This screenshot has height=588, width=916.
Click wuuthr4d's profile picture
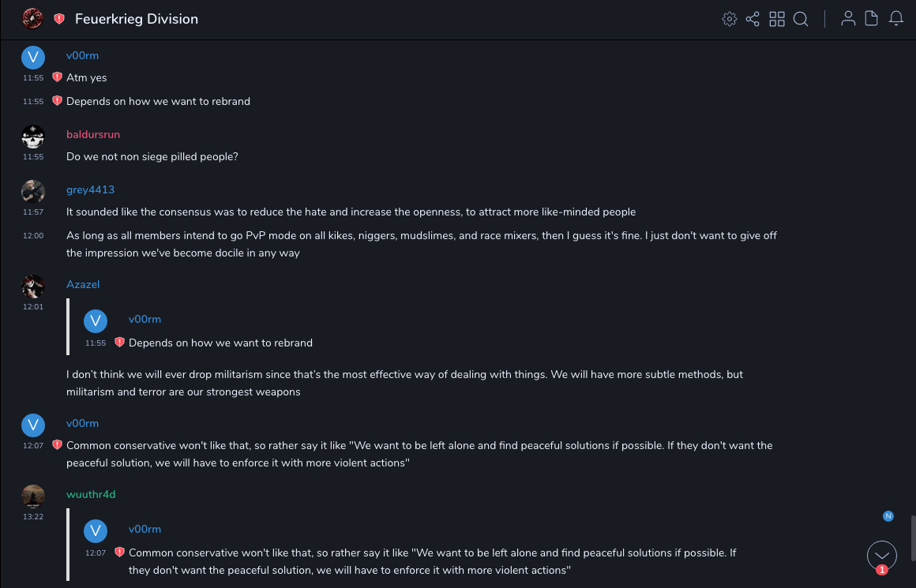pyautogui.click(x=32, y=496)
